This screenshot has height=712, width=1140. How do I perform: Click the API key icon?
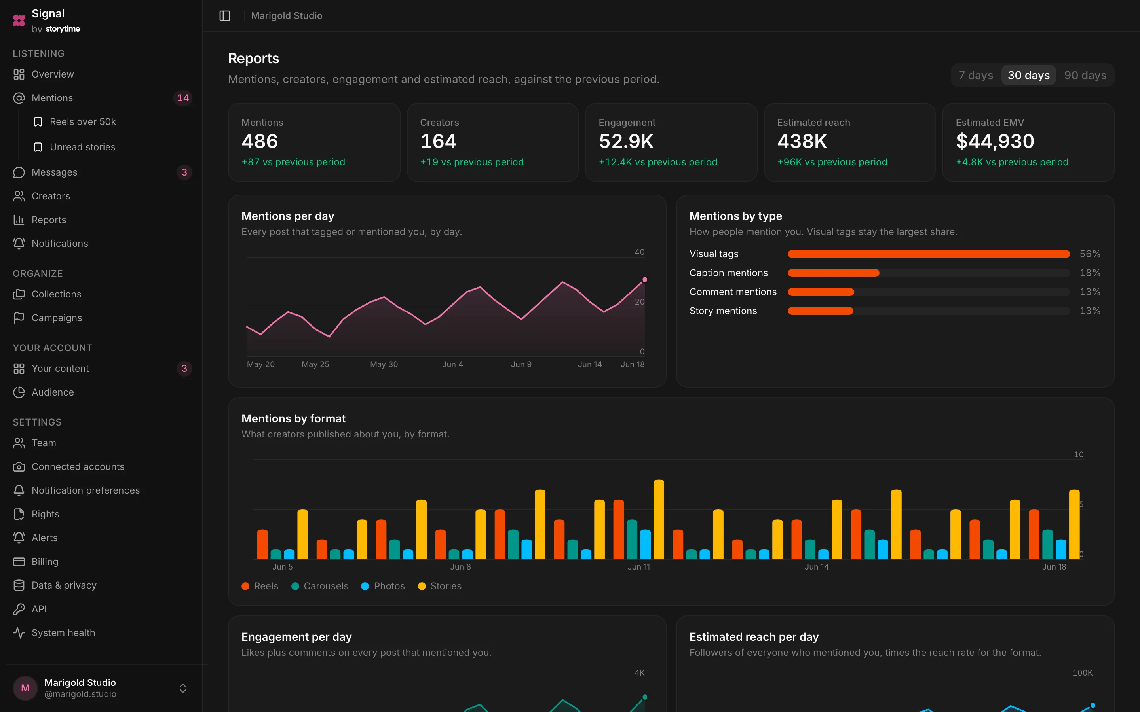(x=19, y=609)
